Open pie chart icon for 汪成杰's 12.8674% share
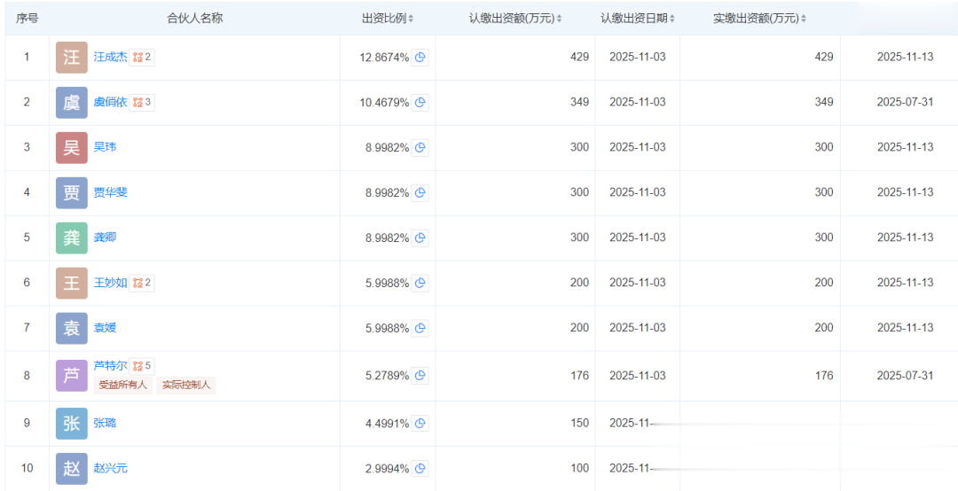Screen dimensions: 958x491 (420, 58)
